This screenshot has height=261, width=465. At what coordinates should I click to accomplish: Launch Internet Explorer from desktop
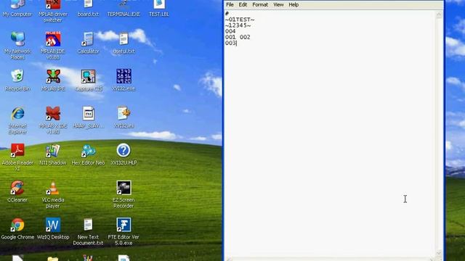[x=17, y=120]
